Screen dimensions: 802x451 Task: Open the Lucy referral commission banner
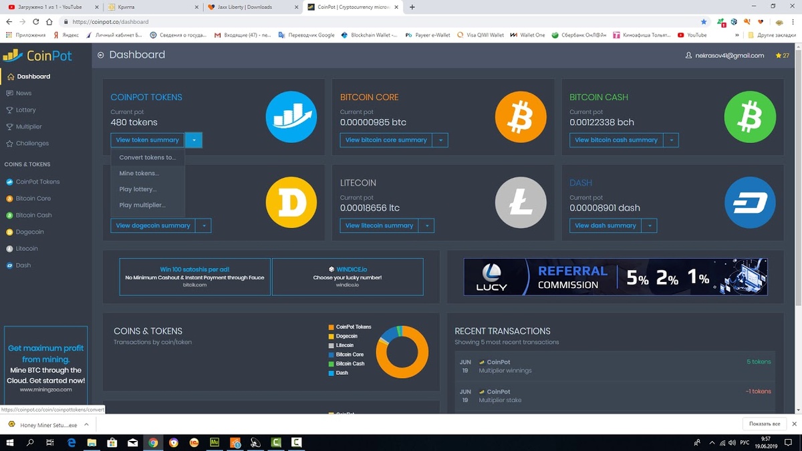pos(616,277)
